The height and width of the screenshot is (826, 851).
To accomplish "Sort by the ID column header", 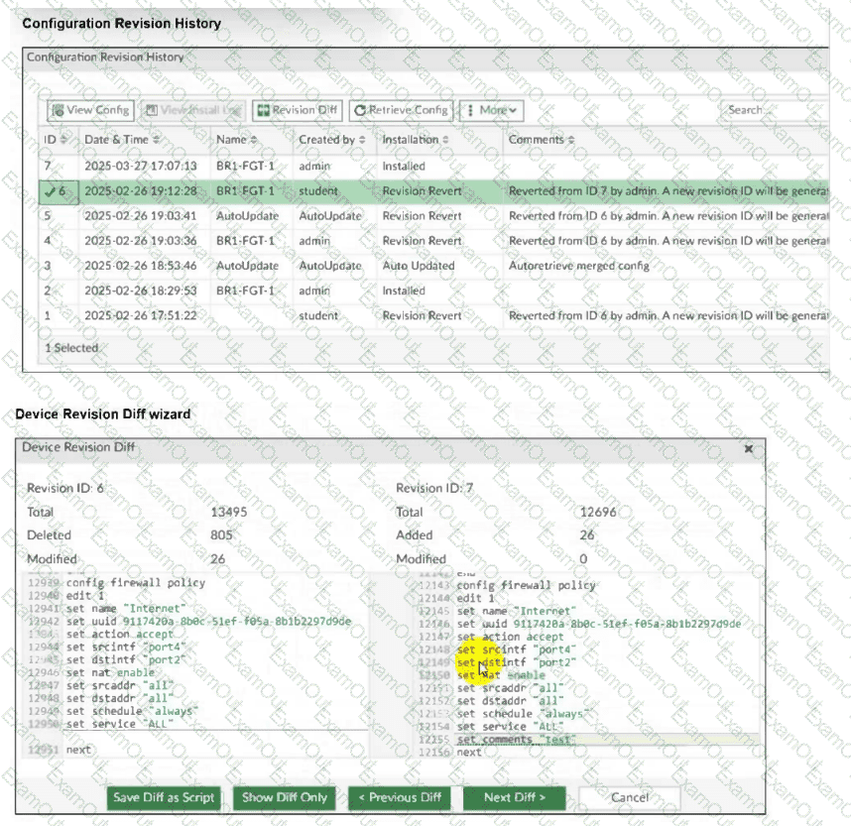I will 54,140.
